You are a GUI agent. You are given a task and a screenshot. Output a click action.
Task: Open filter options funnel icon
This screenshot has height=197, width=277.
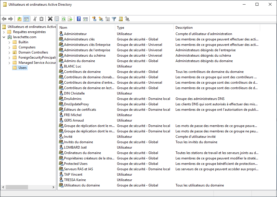point(114,19)
